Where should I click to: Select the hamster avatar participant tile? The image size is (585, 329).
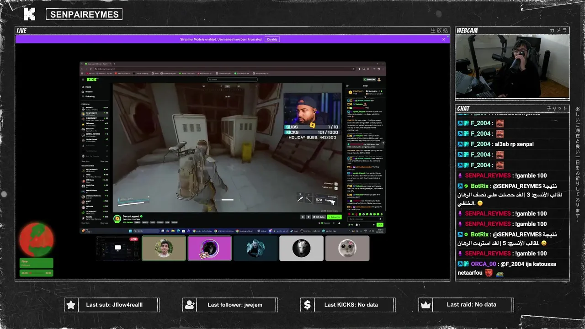347,248
